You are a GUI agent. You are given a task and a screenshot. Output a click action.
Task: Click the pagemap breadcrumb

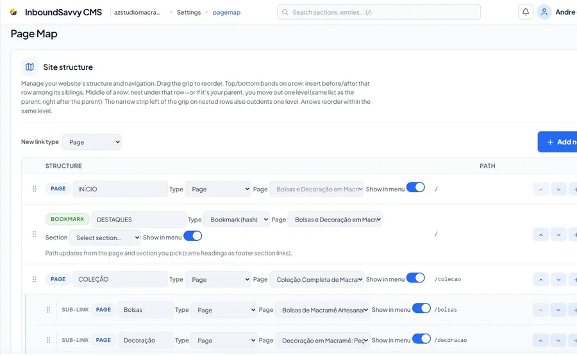coord(226,12)
